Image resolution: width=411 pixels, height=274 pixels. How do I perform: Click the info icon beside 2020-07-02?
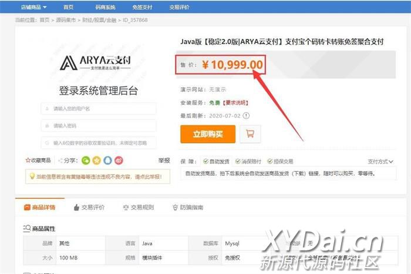[x=246, y=115]
